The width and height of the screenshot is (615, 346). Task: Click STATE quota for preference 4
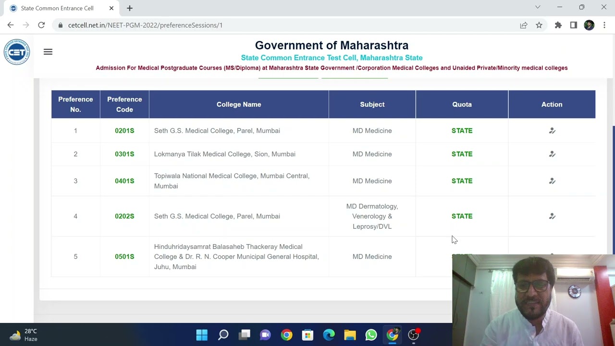click(462, 216)
